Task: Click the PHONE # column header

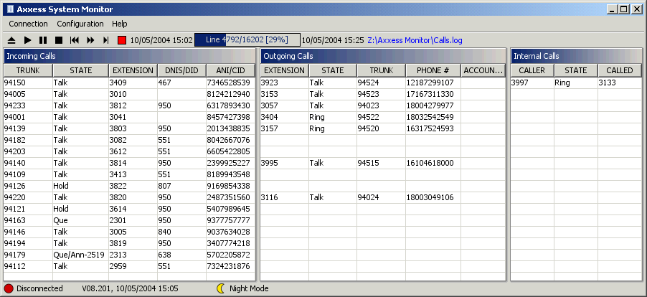Action: click(433, 70)
